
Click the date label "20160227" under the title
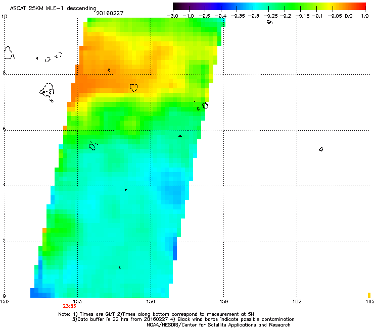pos(110,13)
